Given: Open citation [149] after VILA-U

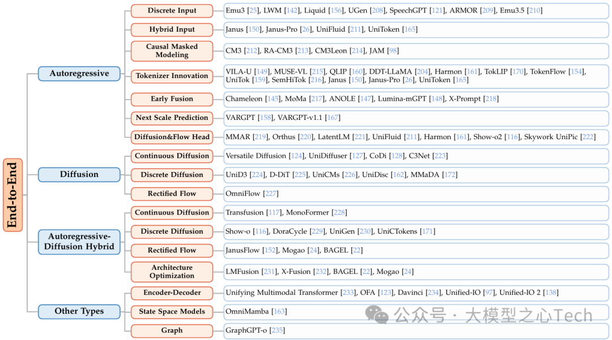Looking at the screenshot, I should [x=262, y=72].
